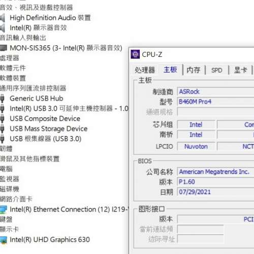Screen dimensions: 254x254
Task: Click USB icon beside USB 根集線器 (USB 3.0)
Action: [x=2, y=139]
